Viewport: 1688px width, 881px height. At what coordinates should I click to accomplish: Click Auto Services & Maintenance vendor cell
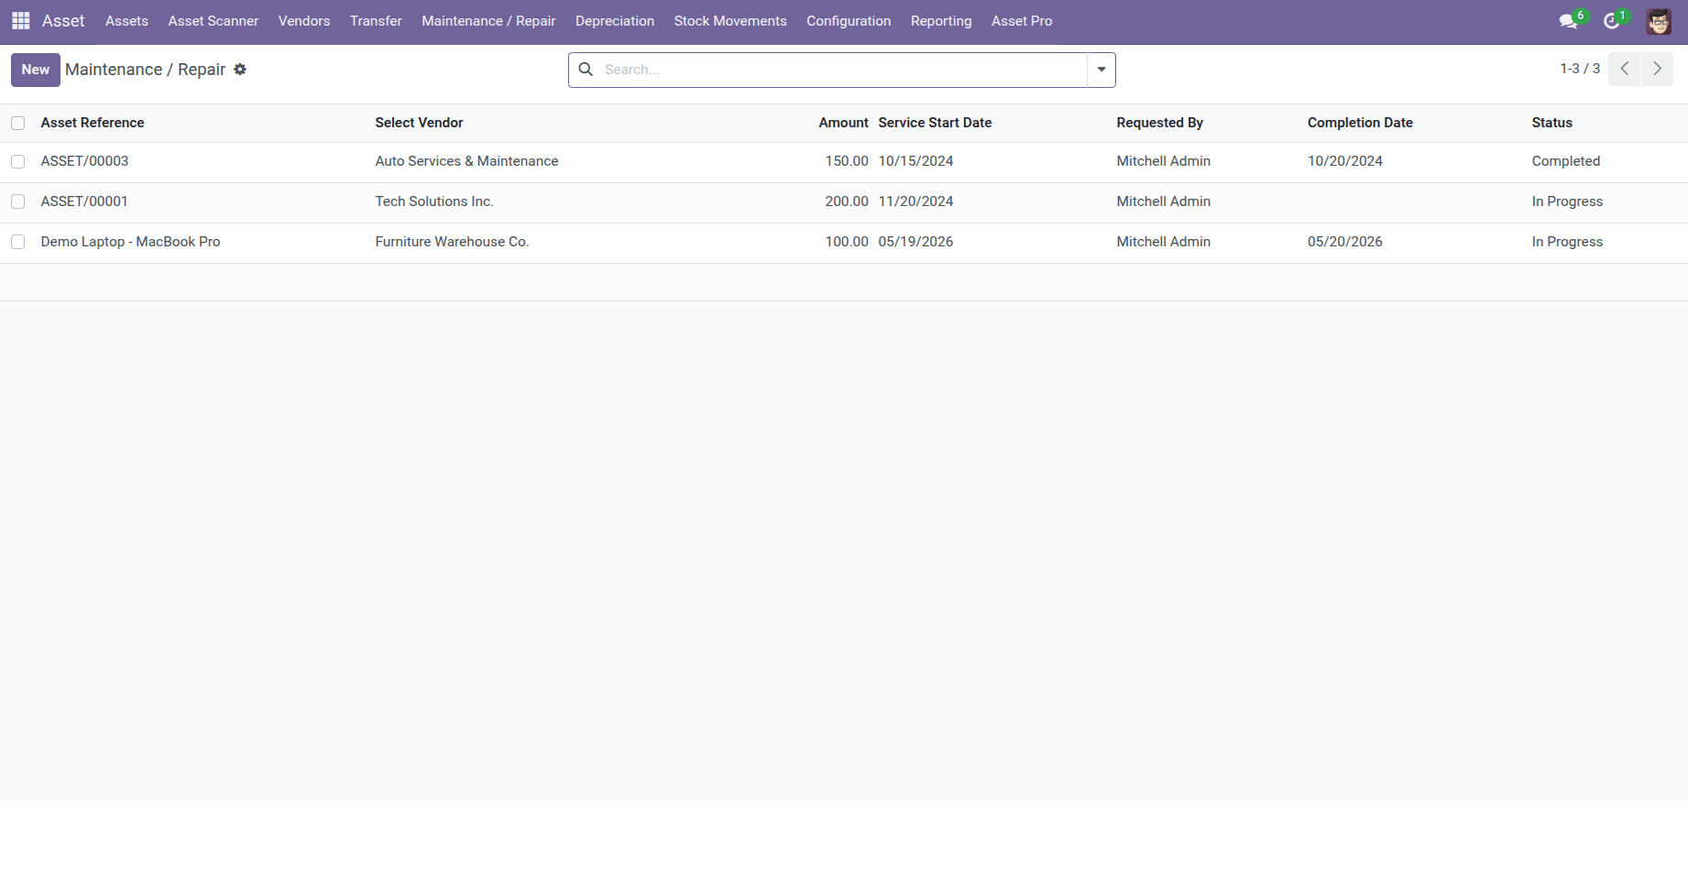[x=466, y=161]
